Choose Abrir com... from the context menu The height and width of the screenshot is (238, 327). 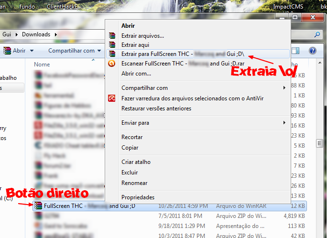(136, 74)
